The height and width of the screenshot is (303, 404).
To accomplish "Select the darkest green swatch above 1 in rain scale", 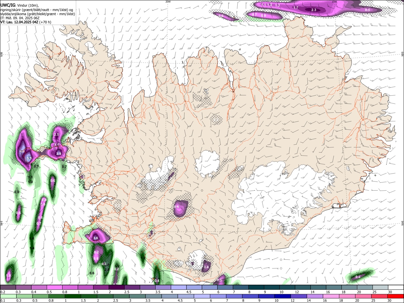I will click(72, 296).
